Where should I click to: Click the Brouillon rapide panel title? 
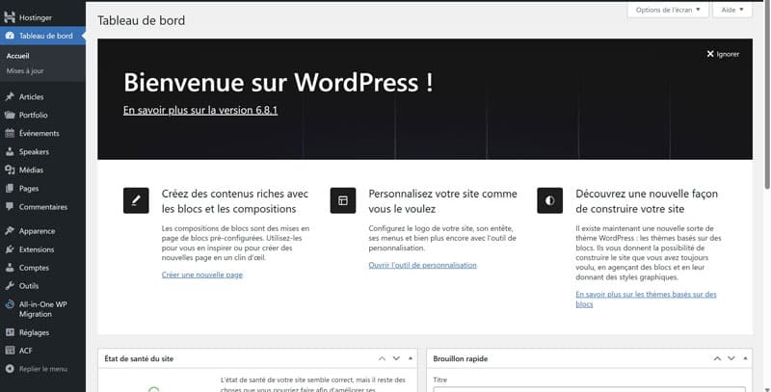pos(461,358)
